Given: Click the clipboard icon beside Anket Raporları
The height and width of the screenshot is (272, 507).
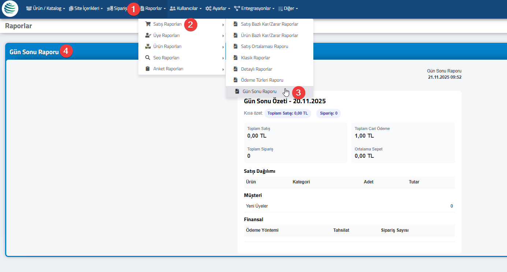Looking at the screenshot, I should pyautogui.click(x=148, y=69).
